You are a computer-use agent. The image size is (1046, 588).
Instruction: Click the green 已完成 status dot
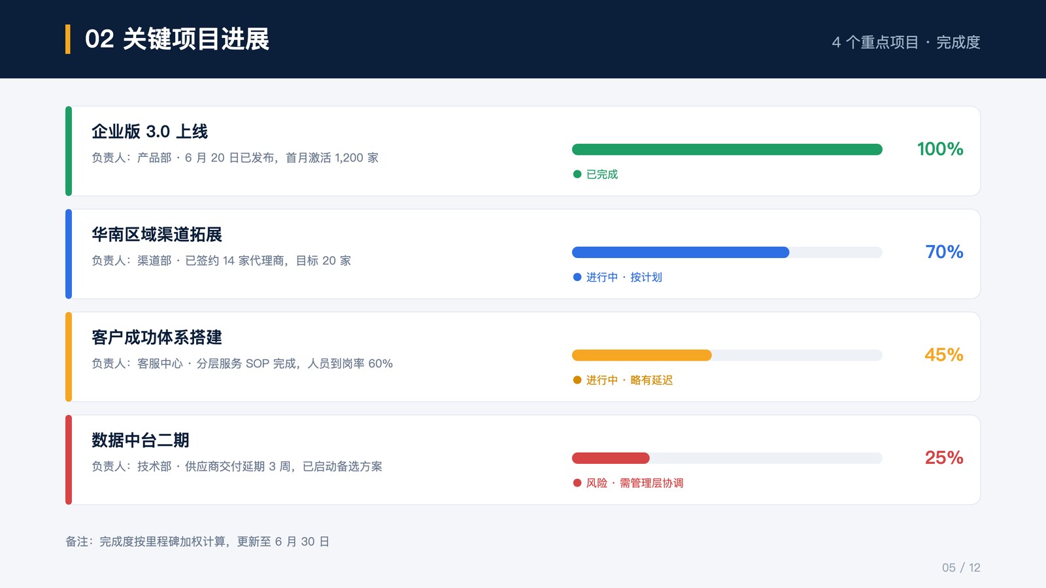pyautogui.click(x=577, y=174)
